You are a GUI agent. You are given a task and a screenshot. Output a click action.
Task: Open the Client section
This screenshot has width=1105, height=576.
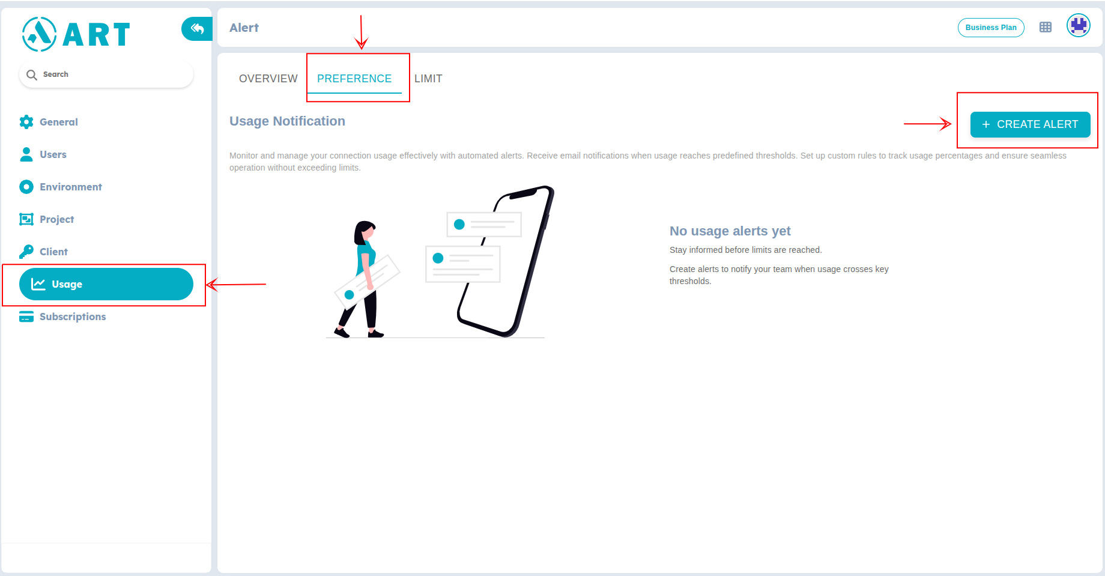(x=53, y=252)
